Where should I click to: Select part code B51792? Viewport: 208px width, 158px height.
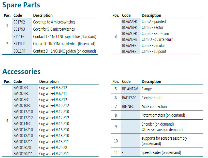click(19, 22)
